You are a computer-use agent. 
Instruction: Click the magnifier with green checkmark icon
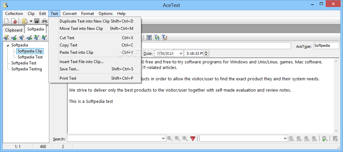tap(325, 138)
